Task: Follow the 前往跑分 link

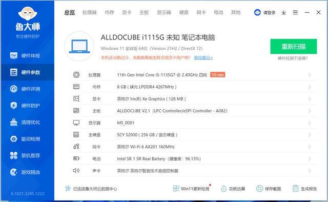Action: pos(203,57)
